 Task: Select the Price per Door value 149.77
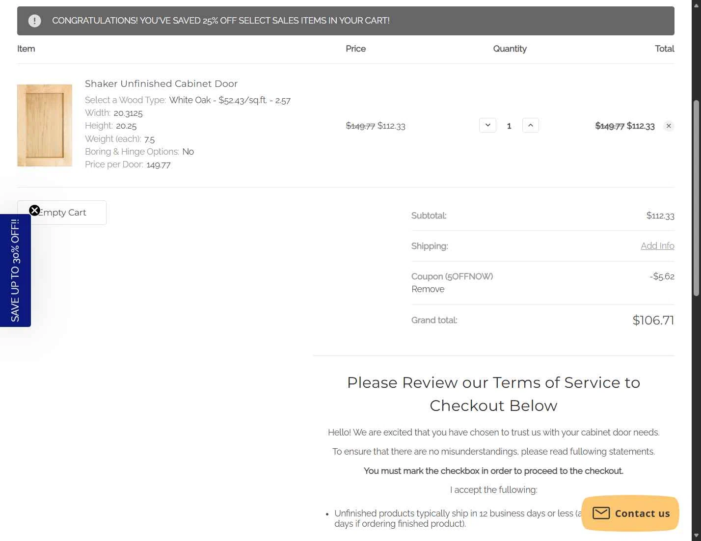pos(159,165)
